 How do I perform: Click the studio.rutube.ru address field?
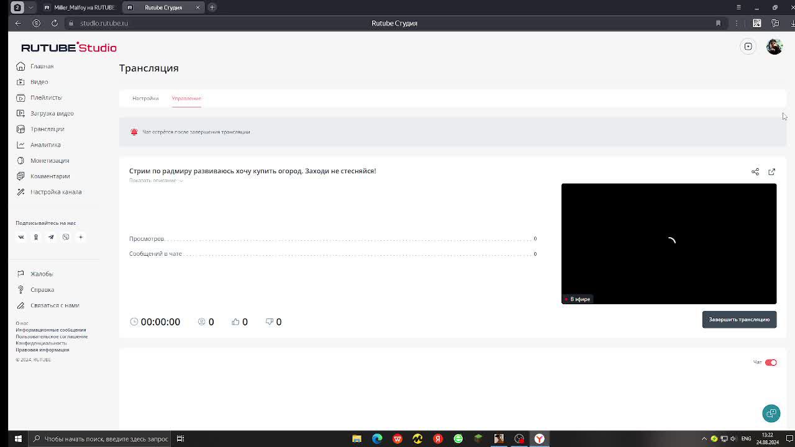(104, 23)
